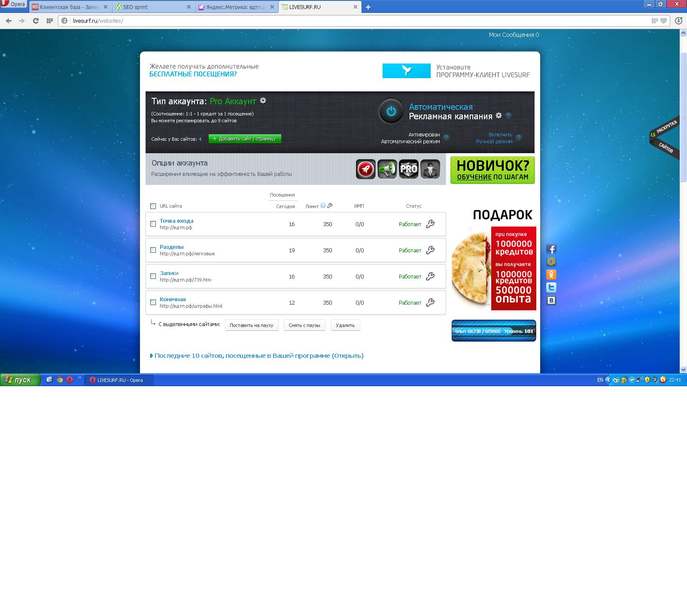Open a new browser tab
The height and width of the screenshot is (602, 687).
368,7
